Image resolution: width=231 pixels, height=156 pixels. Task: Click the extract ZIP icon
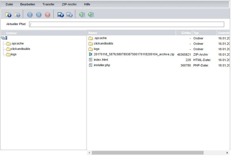pyautogui.click(x=91, y=15)
